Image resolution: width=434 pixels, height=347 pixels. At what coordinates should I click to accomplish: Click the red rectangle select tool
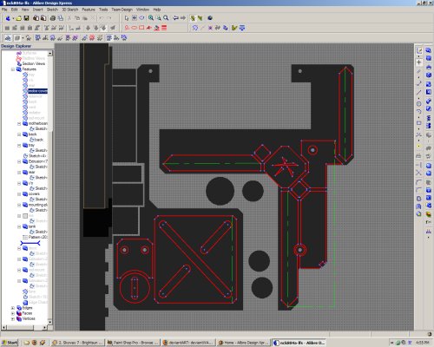(141, 28)
